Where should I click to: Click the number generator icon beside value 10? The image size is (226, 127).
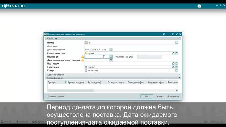pos(86,43)
